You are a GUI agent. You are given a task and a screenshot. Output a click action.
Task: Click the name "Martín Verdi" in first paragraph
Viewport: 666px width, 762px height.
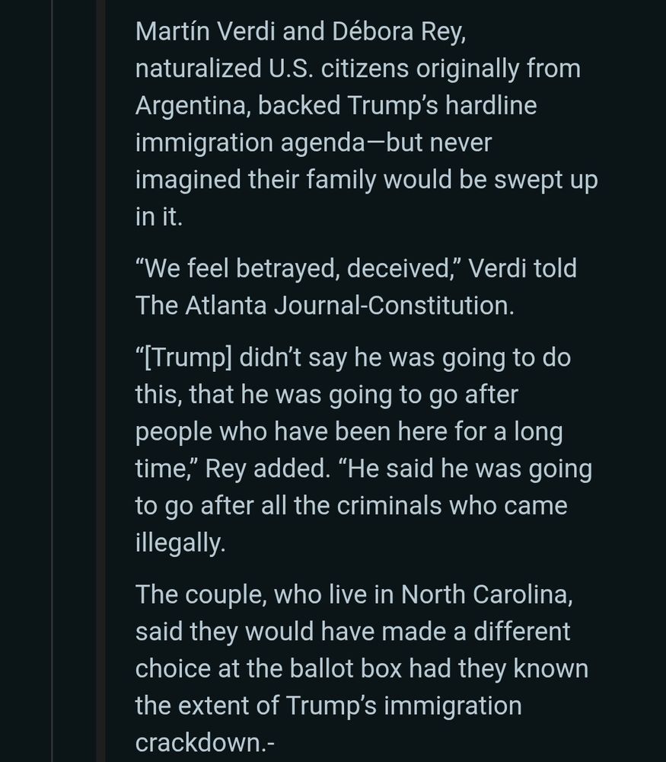206,31
